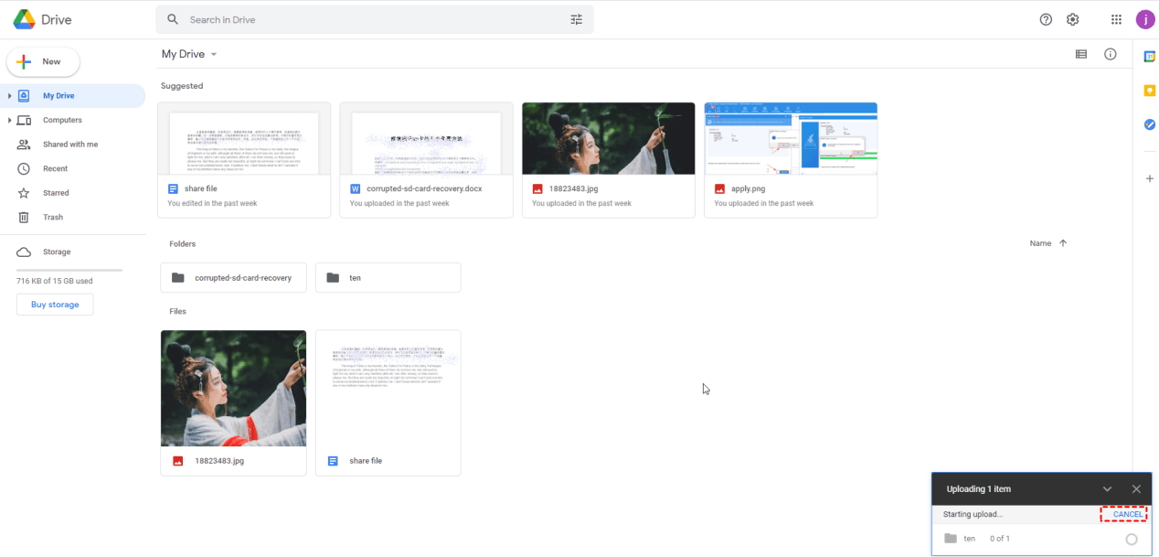
Task: Click the storage usage bar
Action: [69, 271]
